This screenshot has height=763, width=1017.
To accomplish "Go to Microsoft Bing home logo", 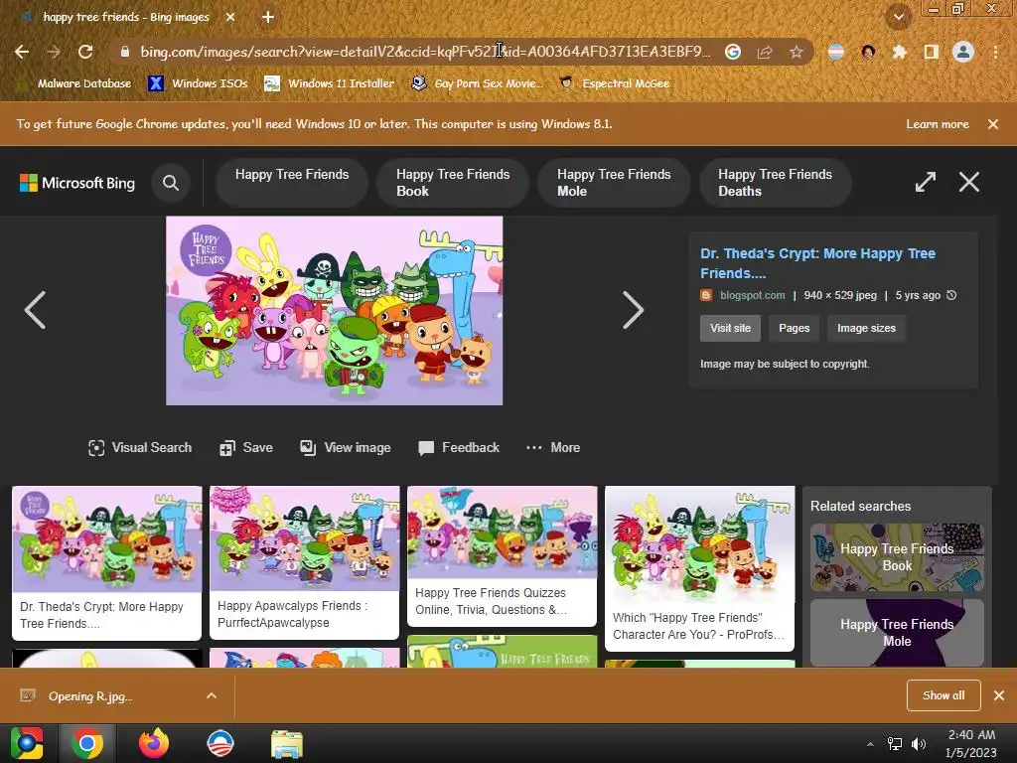I will coord(77,183).
